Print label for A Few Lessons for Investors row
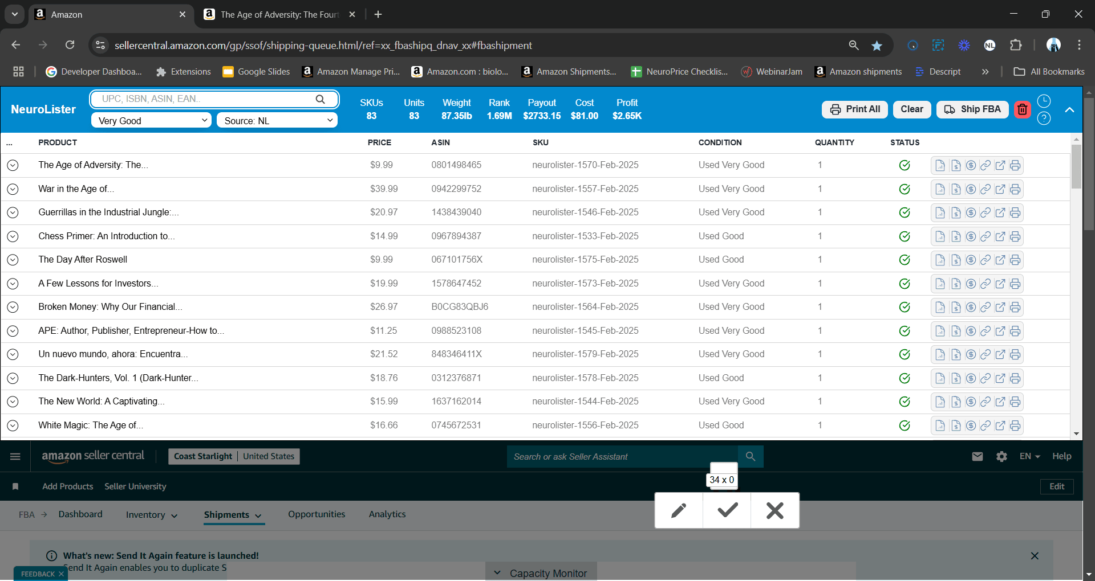 1015,284
